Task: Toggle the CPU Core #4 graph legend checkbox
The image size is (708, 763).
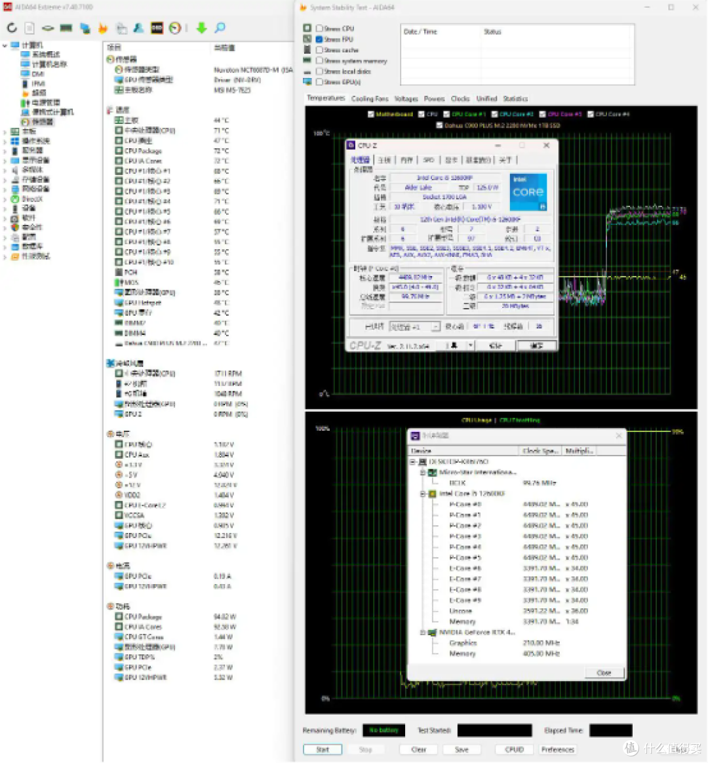Action: click(x=590, y=114)
